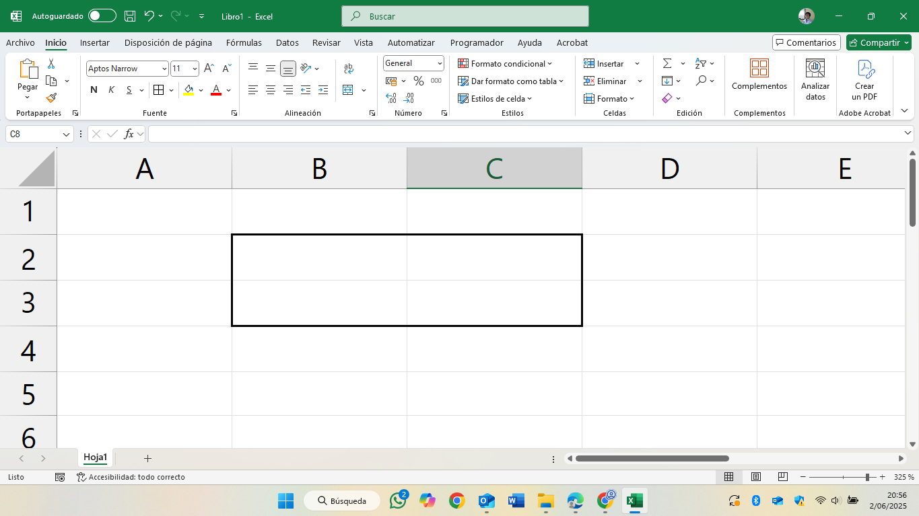Click the Wrap text icon

[x=348, y=68]
